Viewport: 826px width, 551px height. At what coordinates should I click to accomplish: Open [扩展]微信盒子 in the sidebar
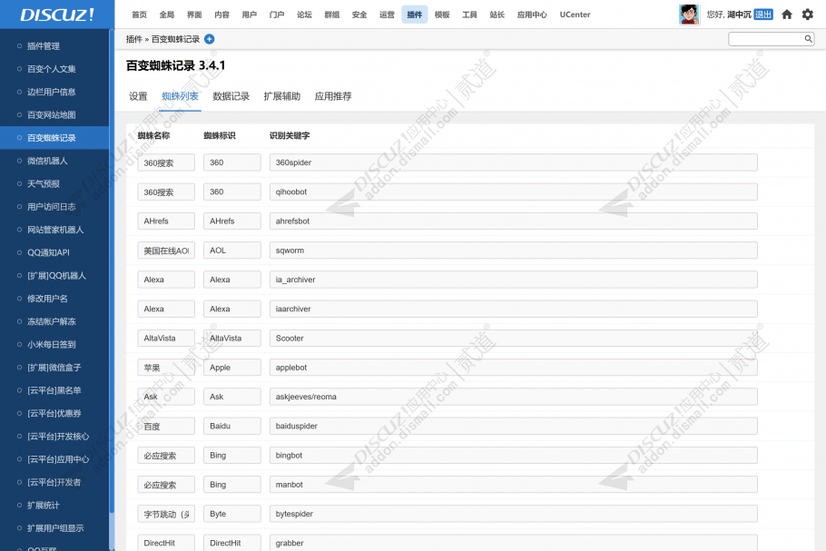point(54,367)
